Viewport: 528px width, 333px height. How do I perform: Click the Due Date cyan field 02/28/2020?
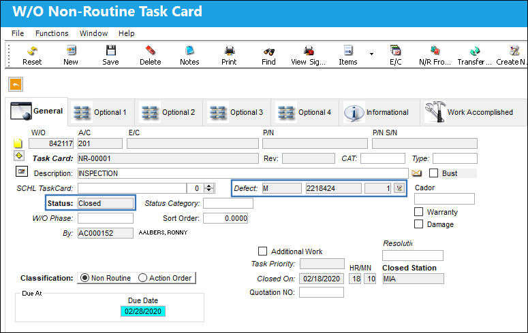click(x=143, y=311)
